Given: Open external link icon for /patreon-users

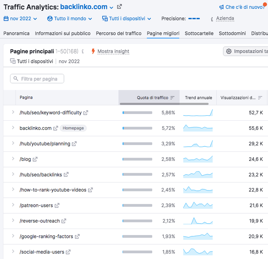Looking at the screenshot, I should pos(57,205).
